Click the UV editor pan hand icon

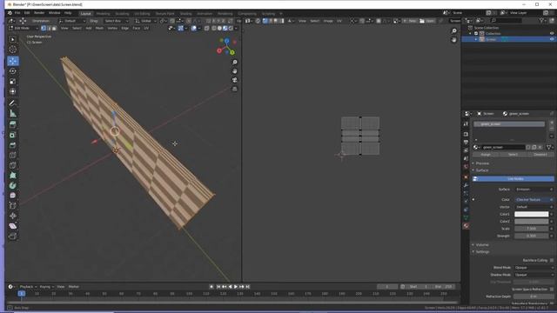tap(454, 40)
